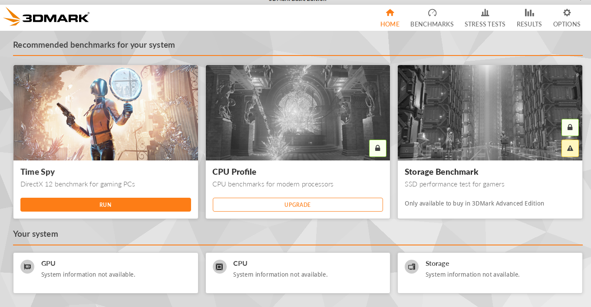Click 'Only available to buy in 3DMark Advanced Edition'

tap(474, 203)
